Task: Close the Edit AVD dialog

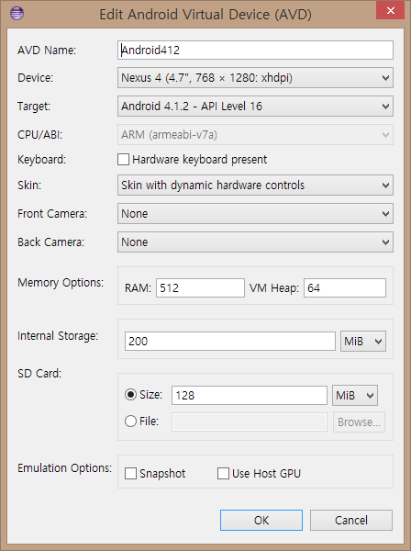Action: click(x=390, y=10)
